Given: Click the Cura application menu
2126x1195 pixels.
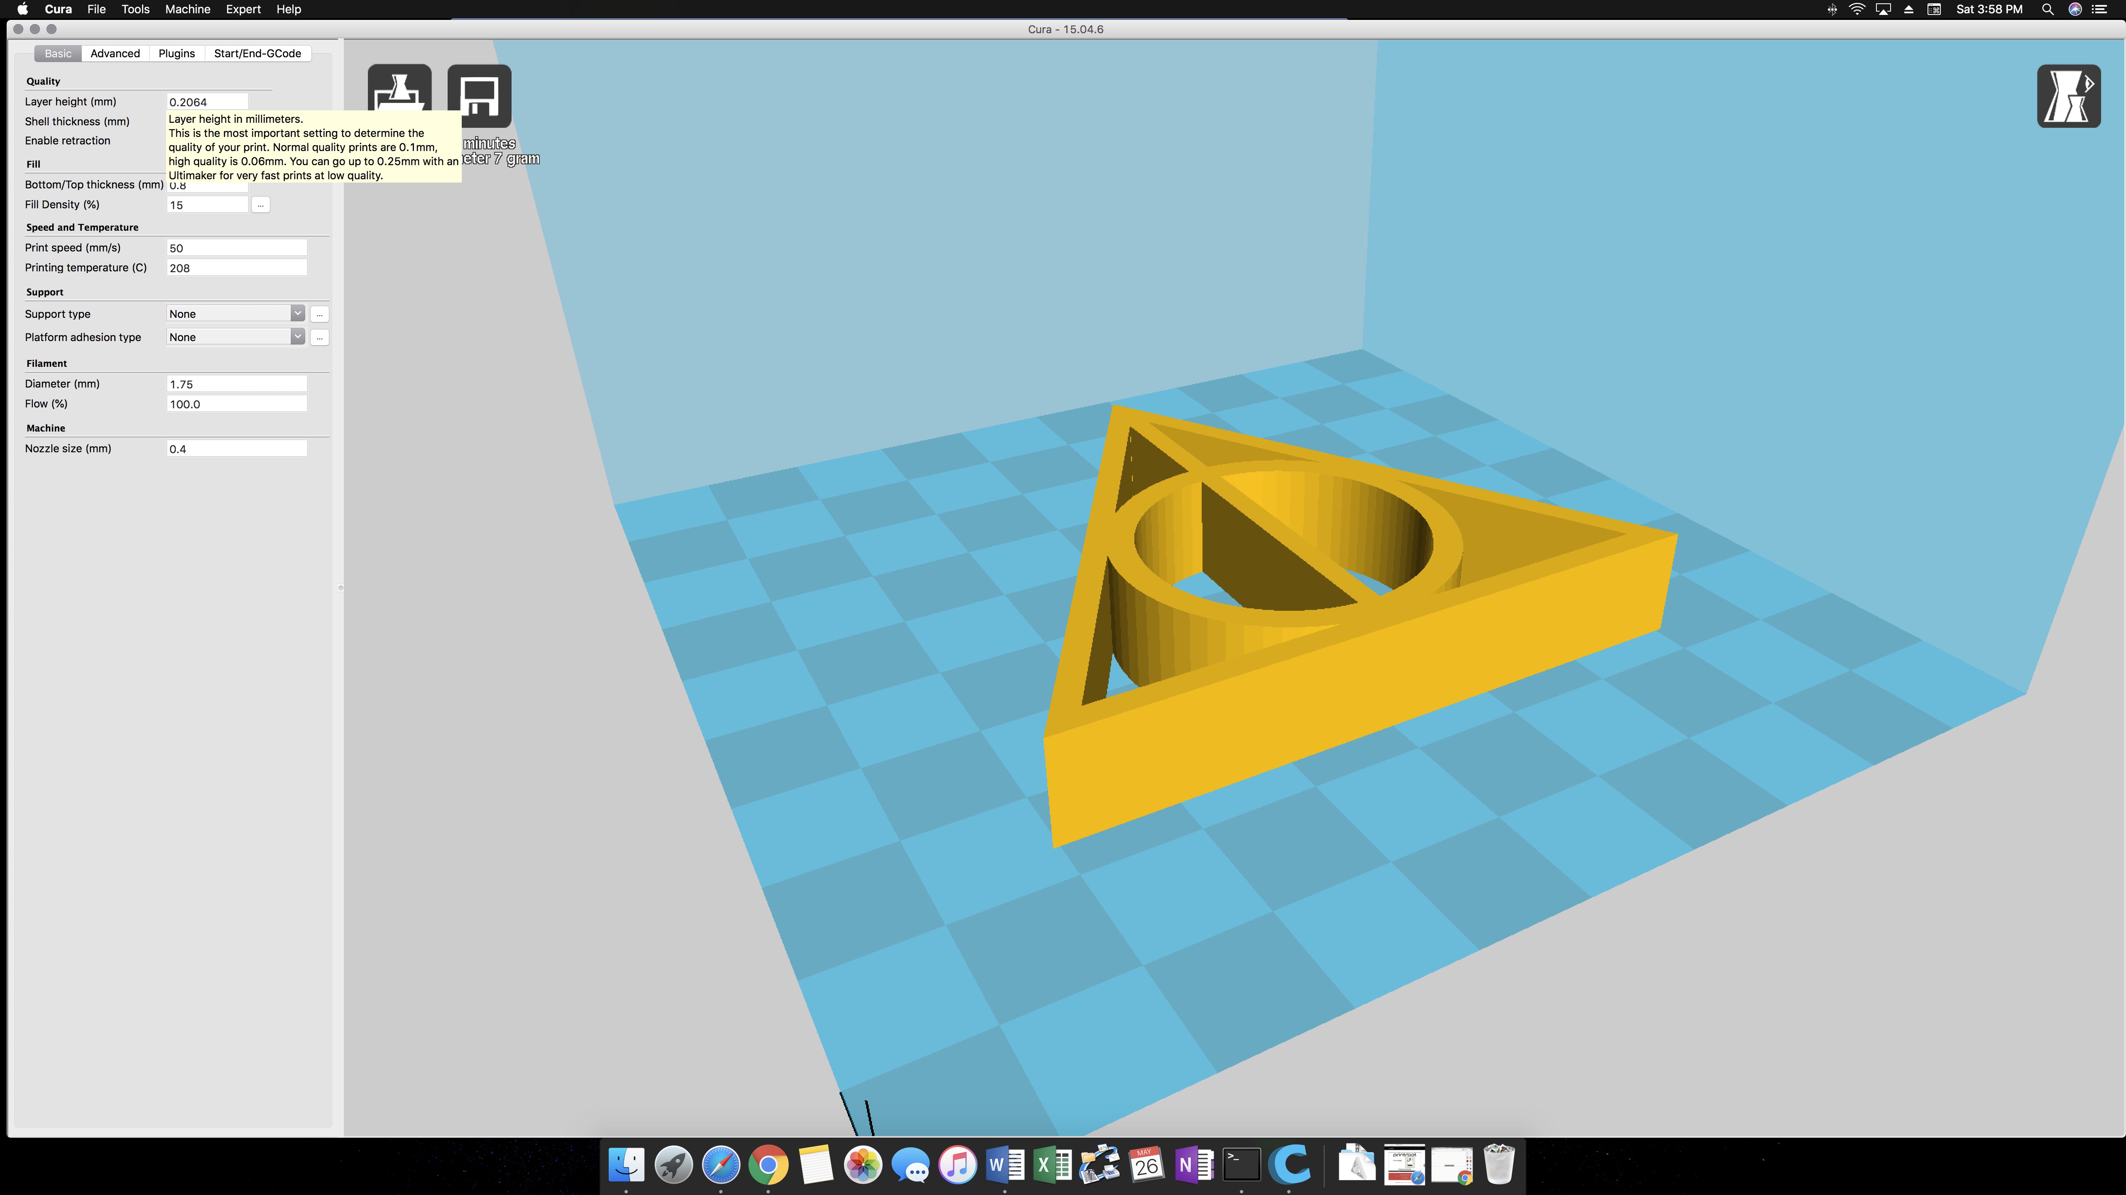Looking at the screenshot, I should coord(58,9).
